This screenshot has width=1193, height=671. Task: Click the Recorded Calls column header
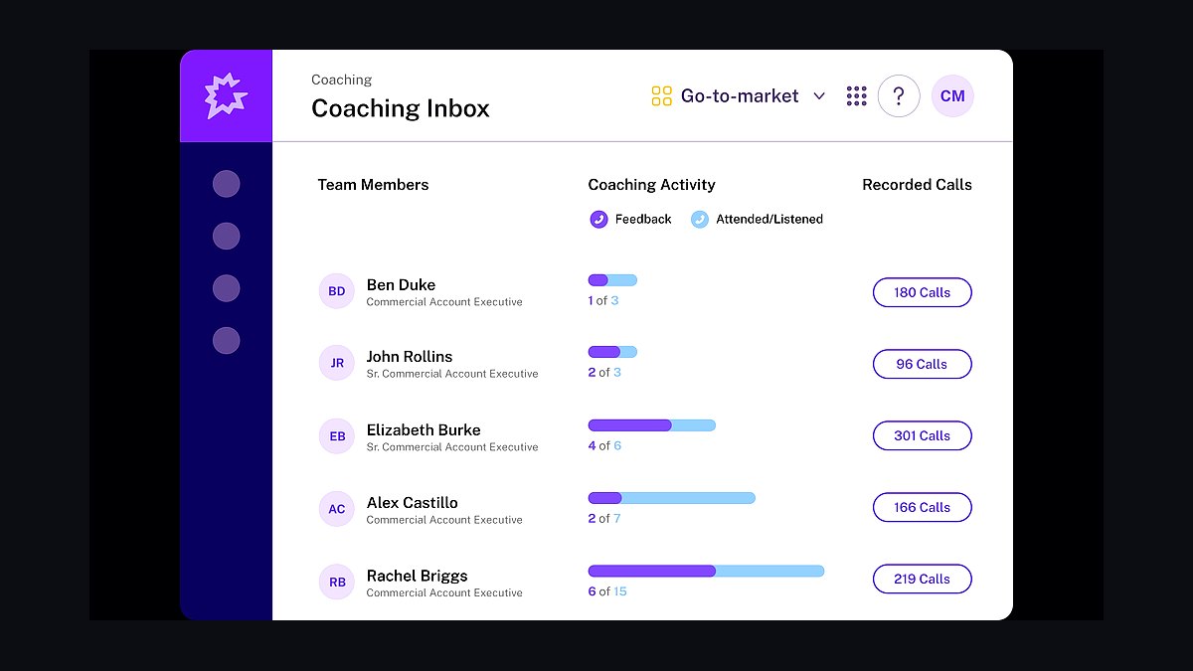(917, 185)
